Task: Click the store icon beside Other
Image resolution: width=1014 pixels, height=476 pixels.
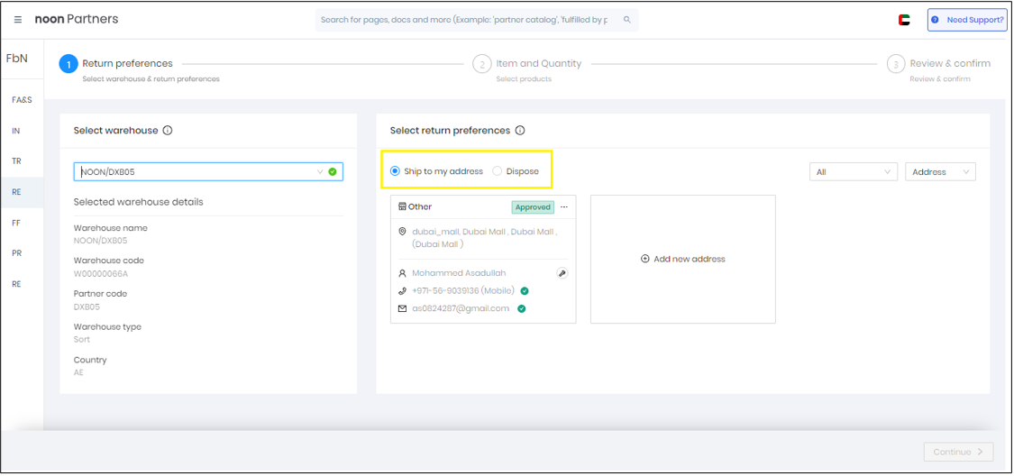Action: pos(402,207)
